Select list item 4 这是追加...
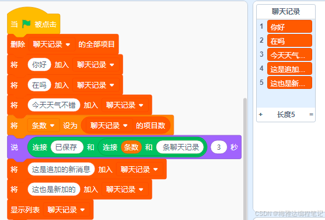325x220 pixels. point(289,68)
